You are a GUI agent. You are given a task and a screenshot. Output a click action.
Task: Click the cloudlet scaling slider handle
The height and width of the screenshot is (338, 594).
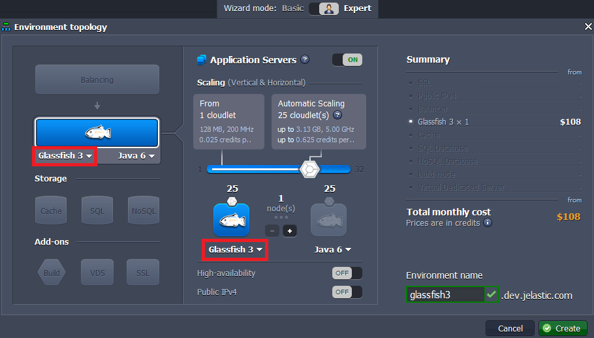[x=309, y=169]
